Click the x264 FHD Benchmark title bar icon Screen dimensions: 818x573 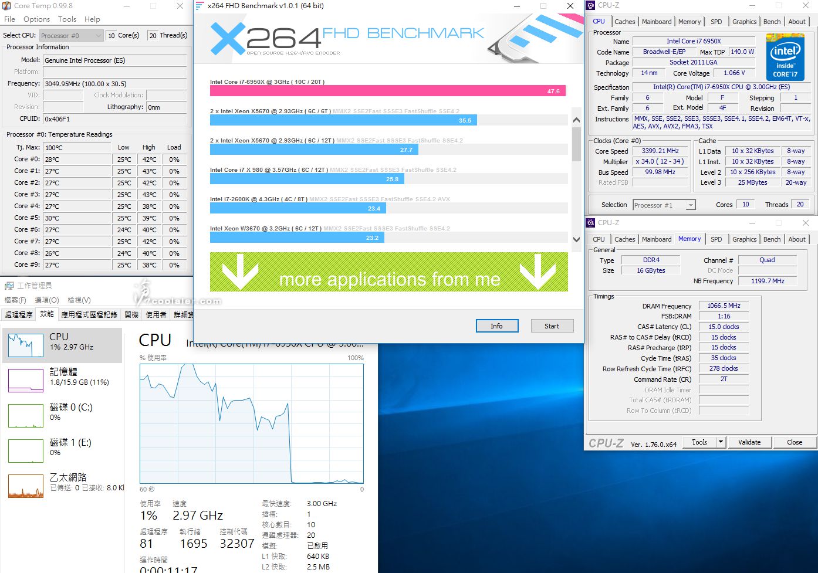(200, 6)
